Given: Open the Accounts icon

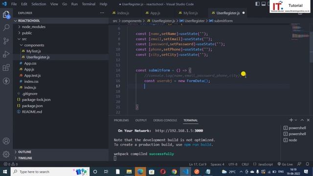Looking at the screenshot, I should tap(6, 141).
